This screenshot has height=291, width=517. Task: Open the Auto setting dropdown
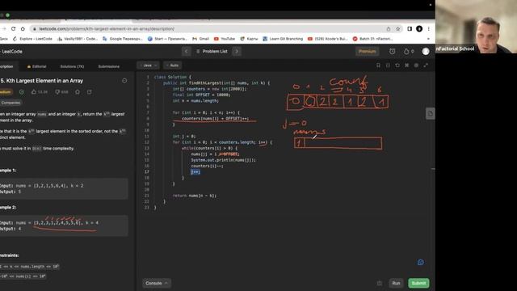172,65
